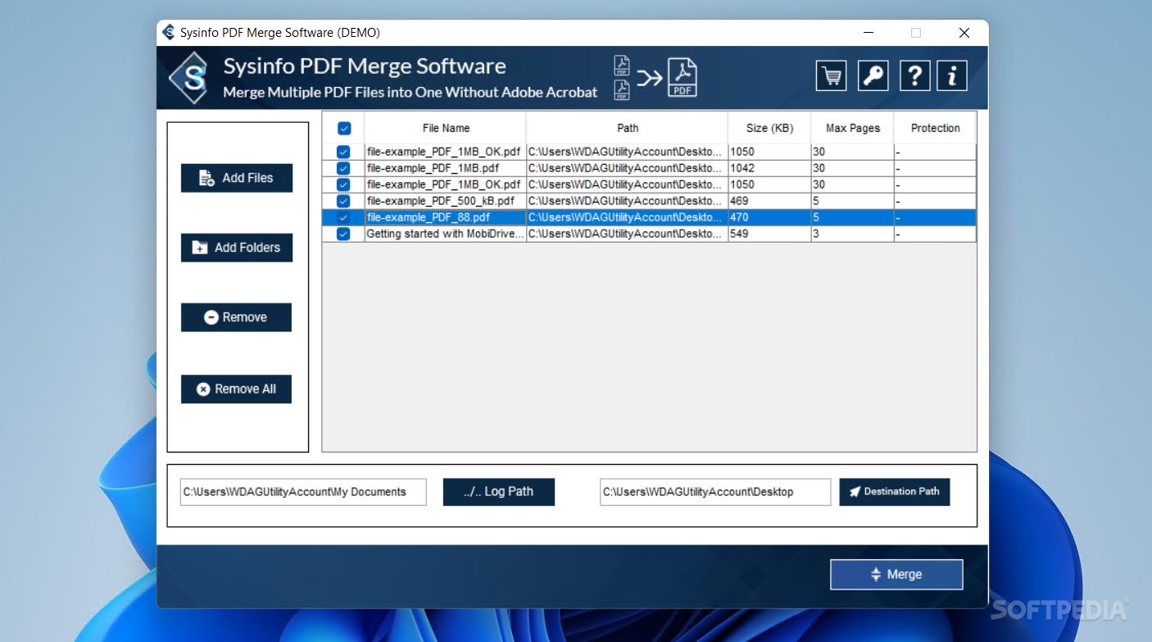This screenshot has width=1152, height=642.
Task: Choose a Log Path
Action: (499, 492)
